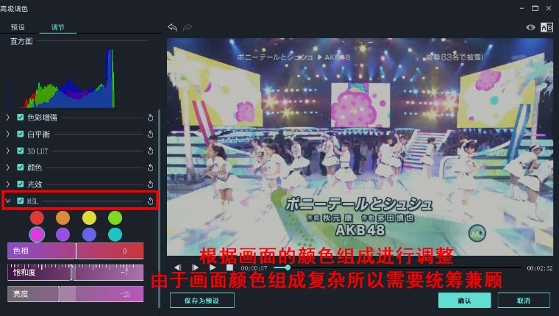Viewport: 559px width, 316px height.
Task: Select the magenta HSL color swatch
Action: click(37, 234)
